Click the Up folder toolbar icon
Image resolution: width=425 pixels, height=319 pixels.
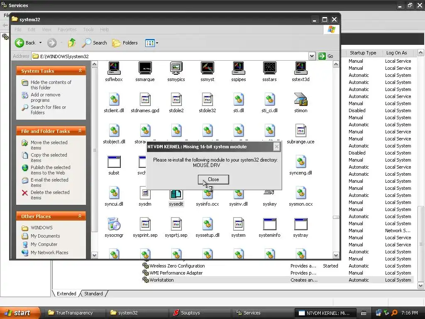pyautogui.click(x=72, y=43)
